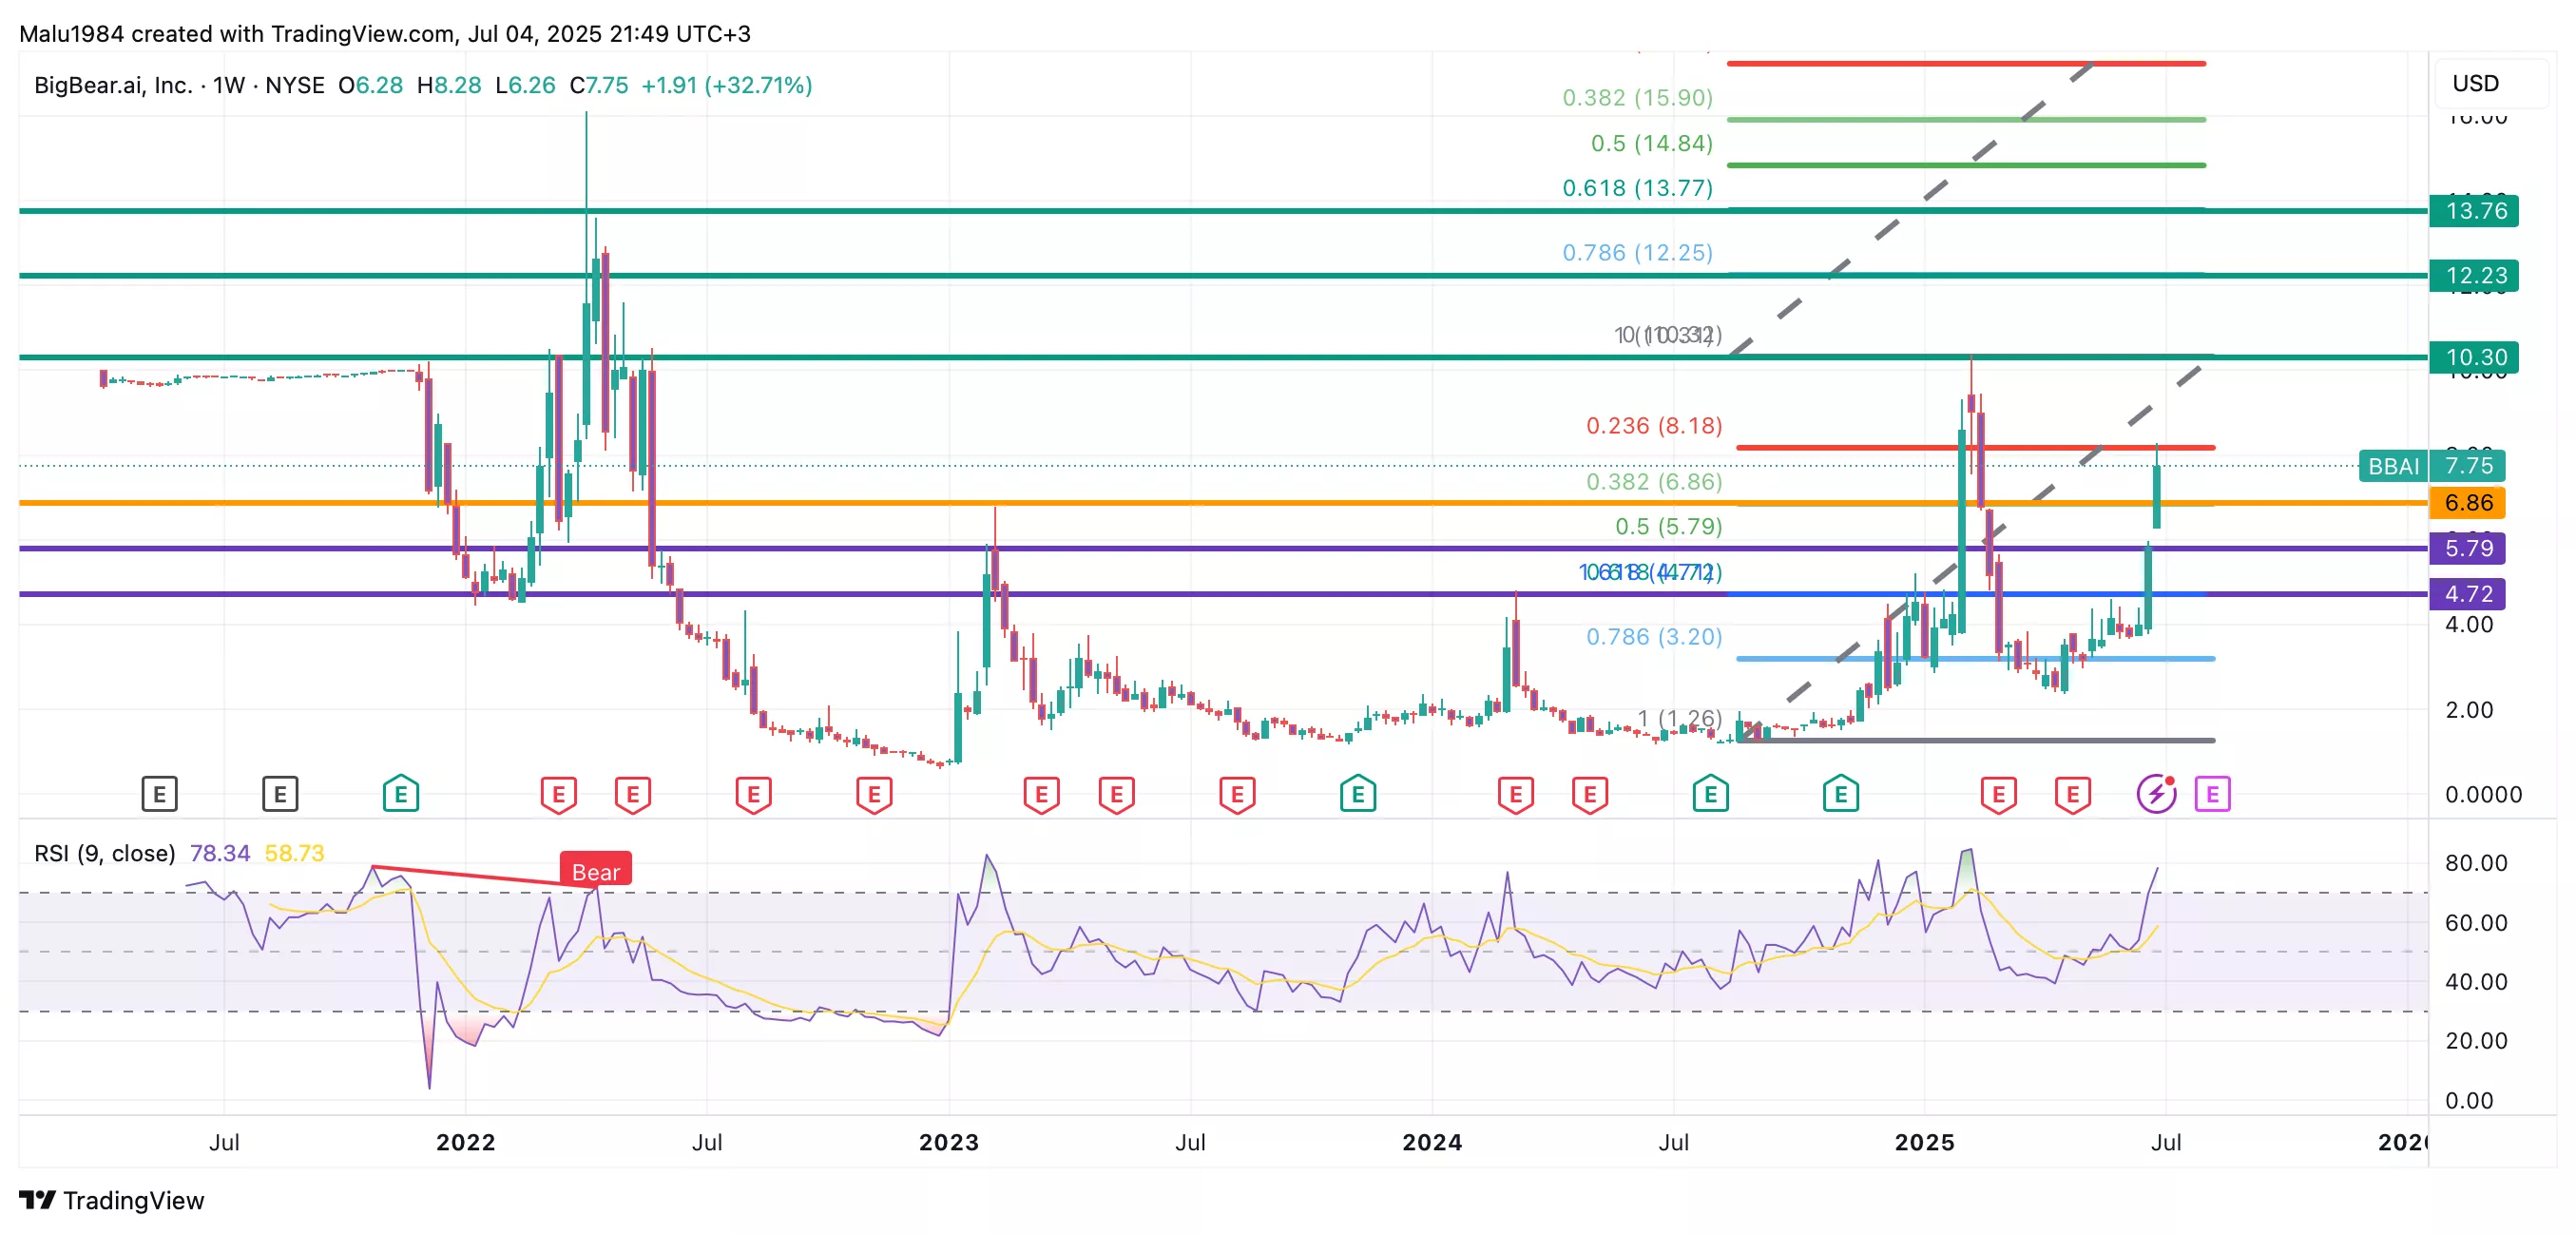Click the 0.236 (8.18) Fibonacci level label
Image resolution: width=2576 pixels, height=1234 pixels.
point(1653,425)
